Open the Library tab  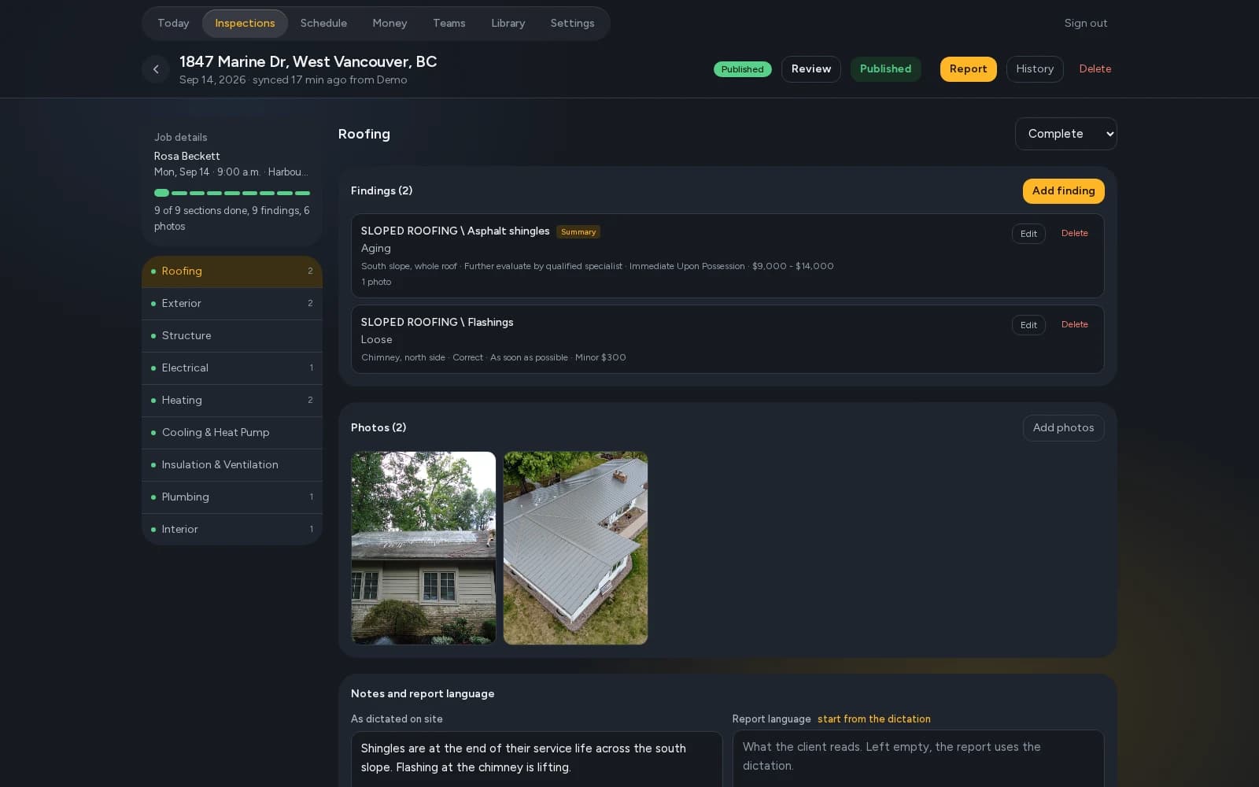coord(508,24)
